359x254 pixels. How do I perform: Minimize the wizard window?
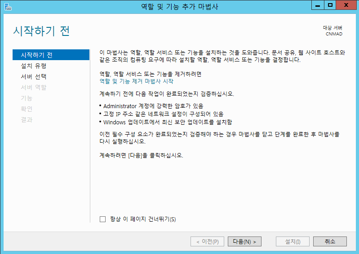pos(318,5)
